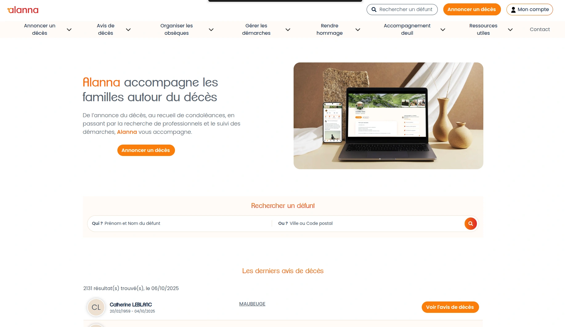Expand the Rendre hommage chevron
Image resolution: width=565 pixels, height=327 pixels.
coord(358,30)
